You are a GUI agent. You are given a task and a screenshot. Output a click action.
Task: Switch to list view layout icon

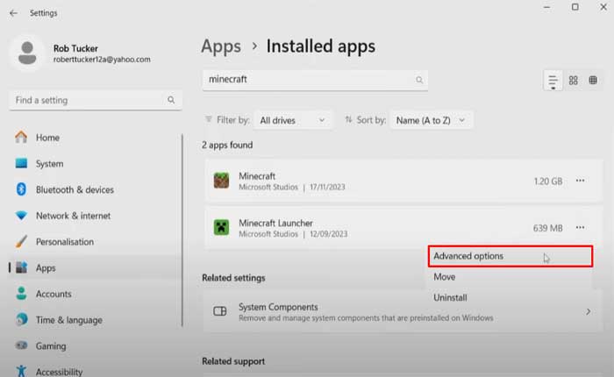coord(553,81)
